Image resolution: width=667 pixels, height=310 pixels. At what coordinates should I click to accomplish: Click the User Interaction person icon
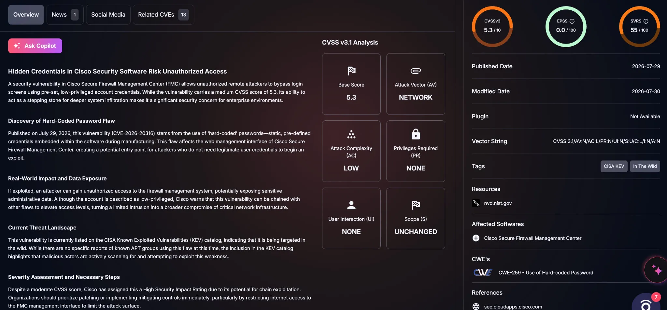pos(351,205)
